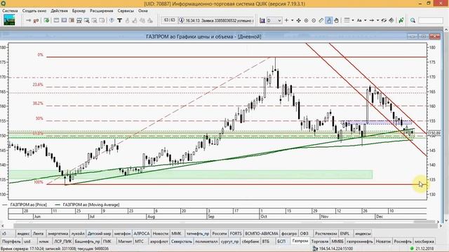Select the four-arrow move tool
The height and width of the screenshot is (252, 449).
coord(299,20)
